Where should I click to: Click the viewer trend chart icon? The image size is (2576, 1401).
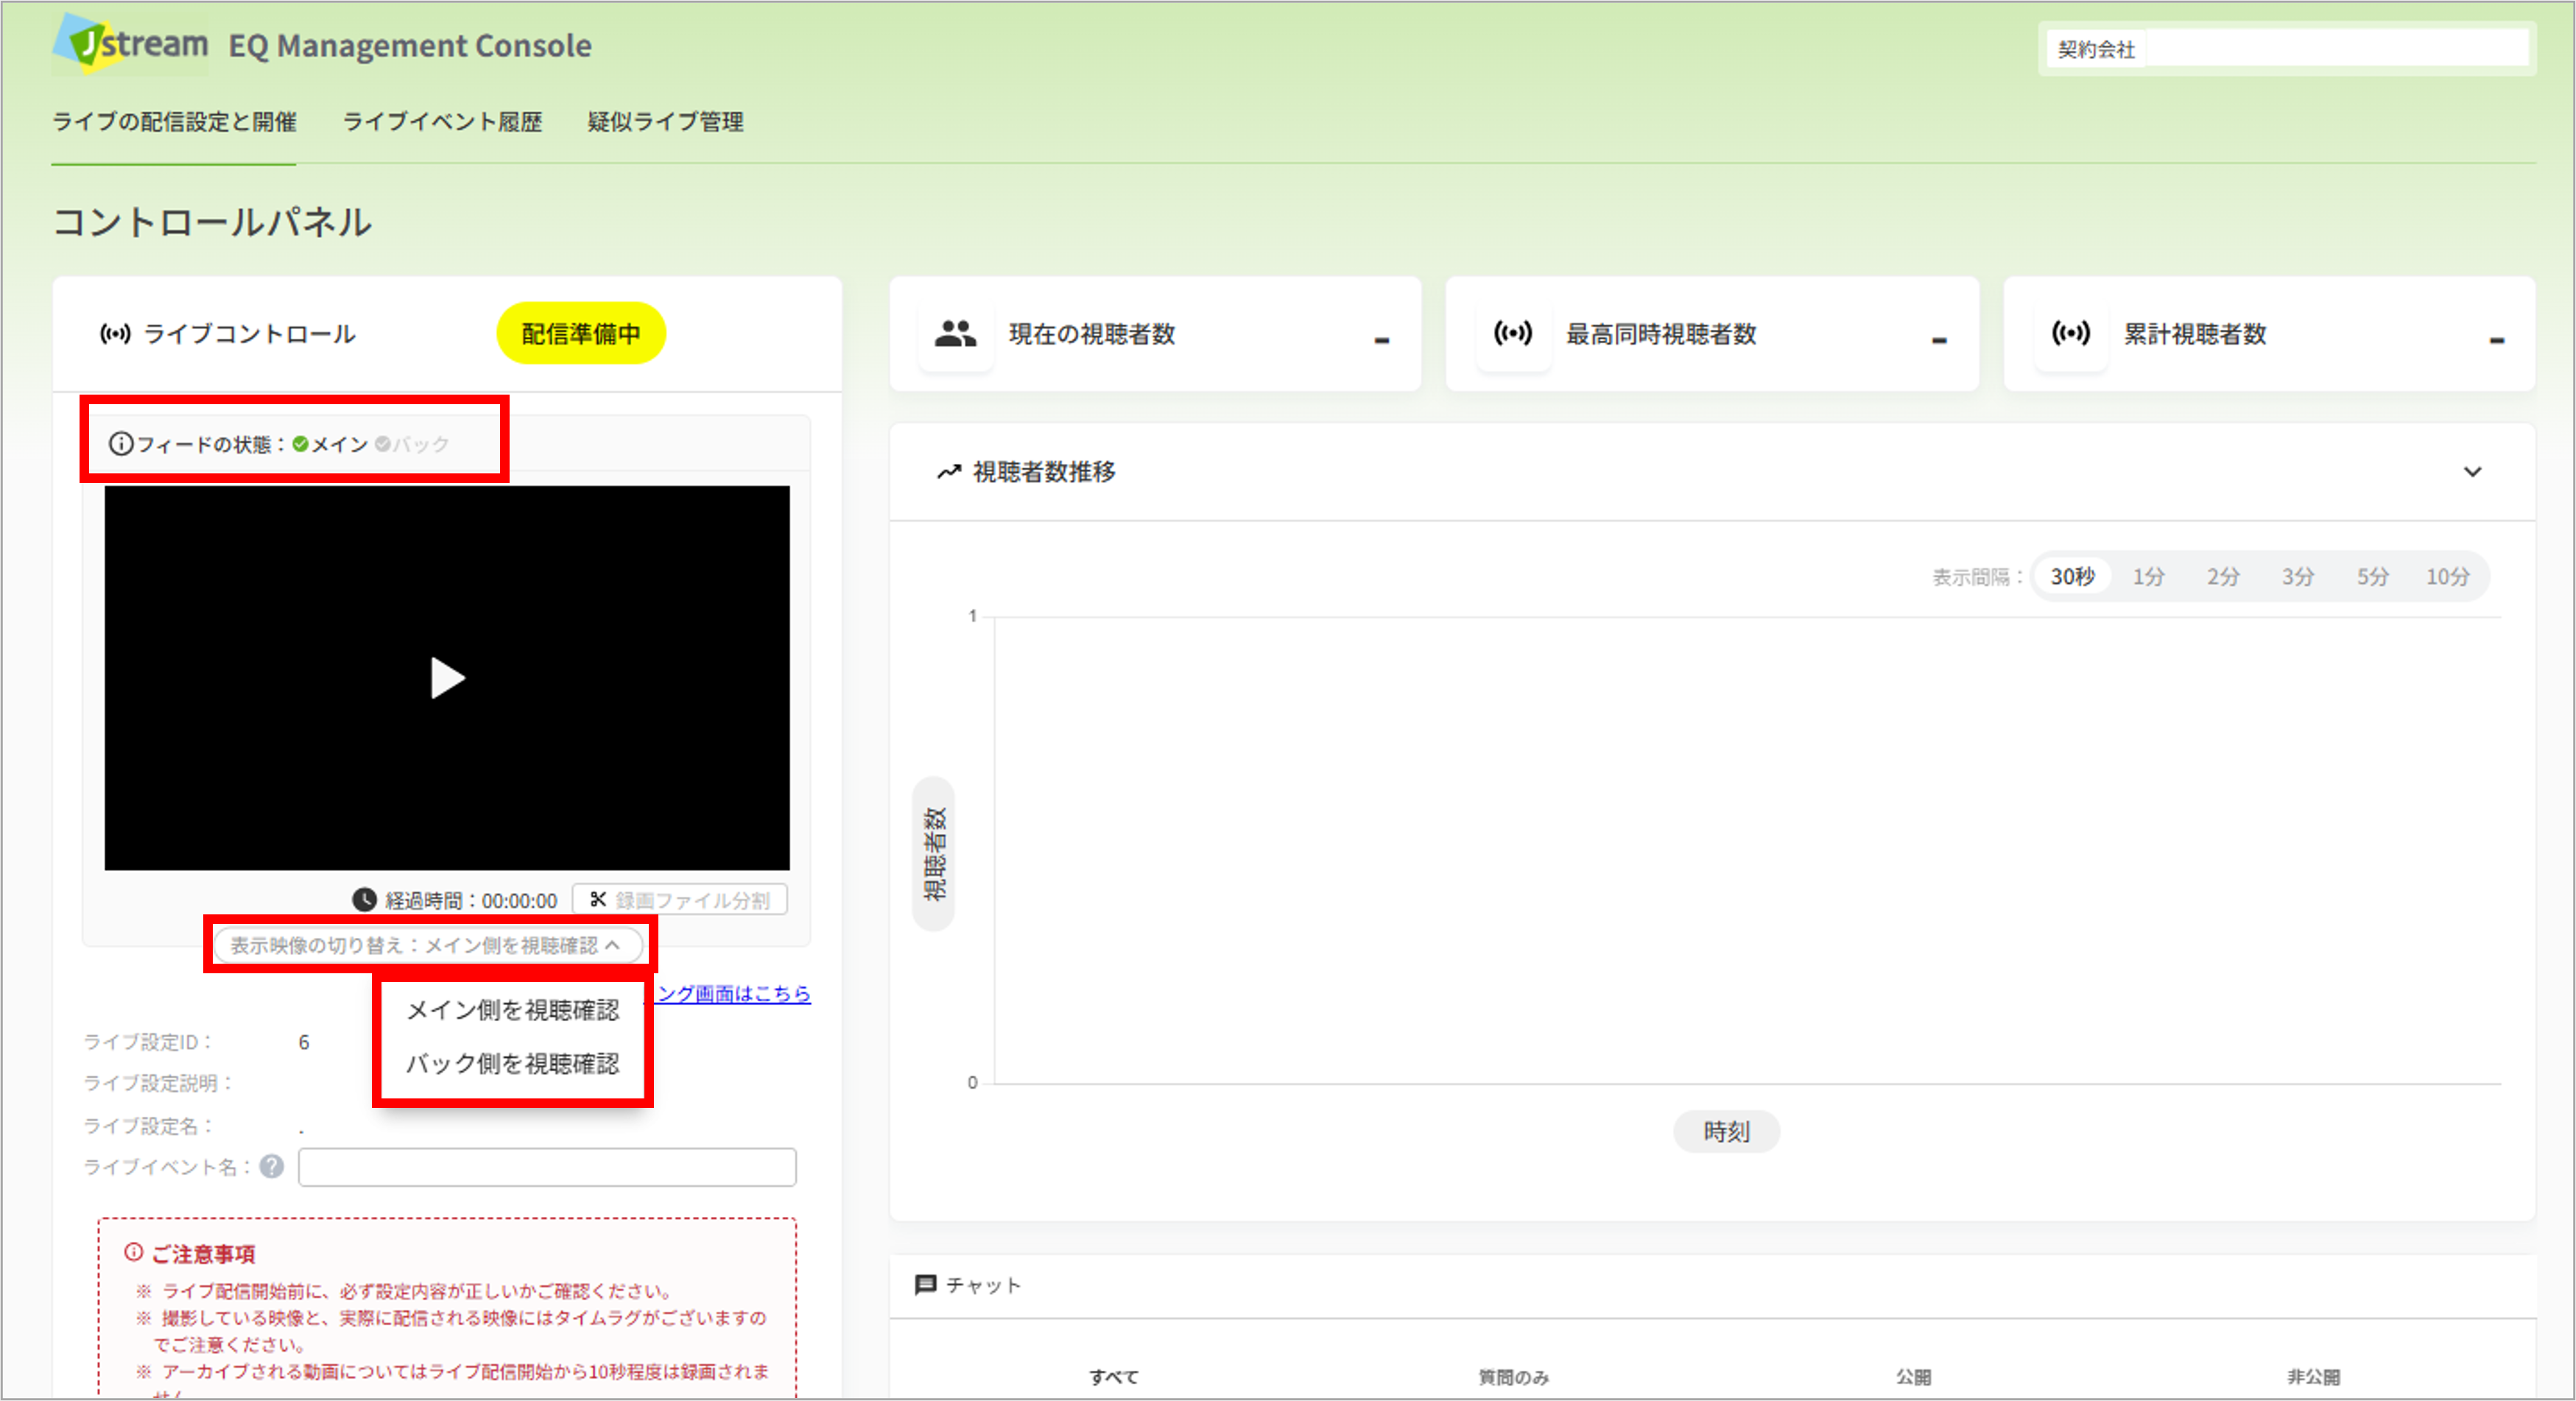tap(948, 472)
